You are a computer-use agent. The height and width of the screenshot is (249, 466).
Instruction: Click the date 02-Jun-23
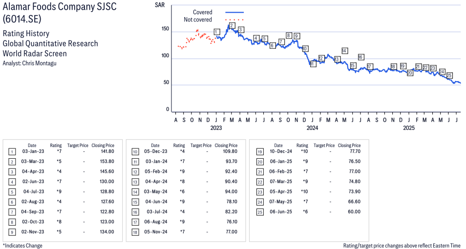point(33,182)
